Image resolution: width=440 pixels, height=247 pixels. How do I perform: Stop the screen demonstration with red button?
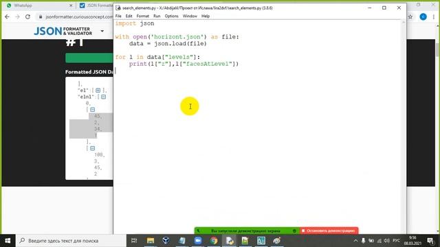point(329,231)
